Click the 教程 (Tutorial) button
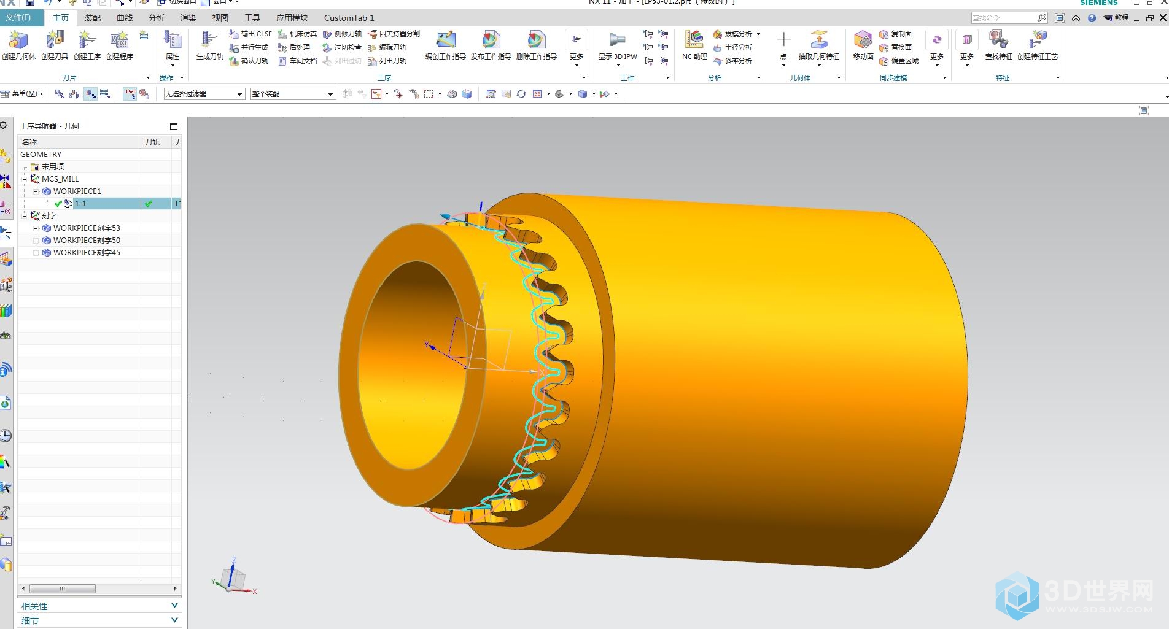 coord(1116,18)
